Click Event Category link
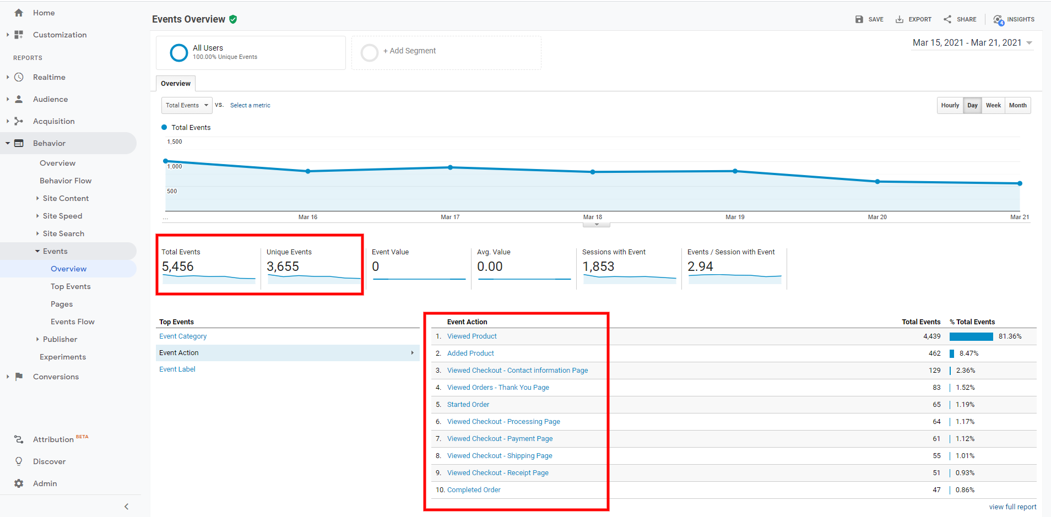The height and width of the screenshot is (517, 1051). (183, 336)
